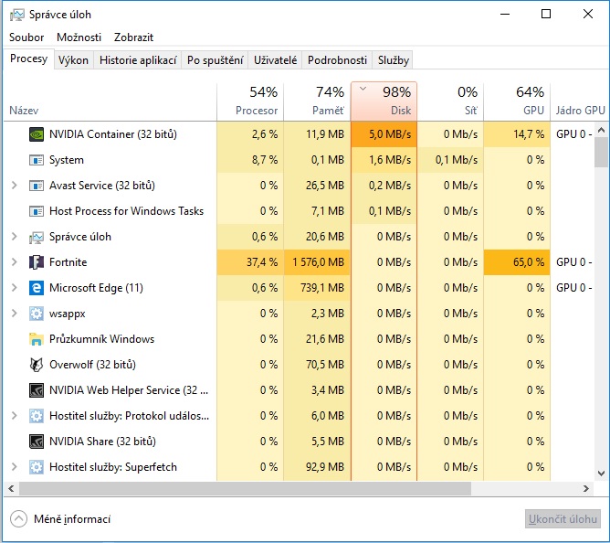Image resolution: width=610 pixels, height=543 pixels.
Task: Expand the Microsoft Edge process group
Action: [x=14, y=288]
